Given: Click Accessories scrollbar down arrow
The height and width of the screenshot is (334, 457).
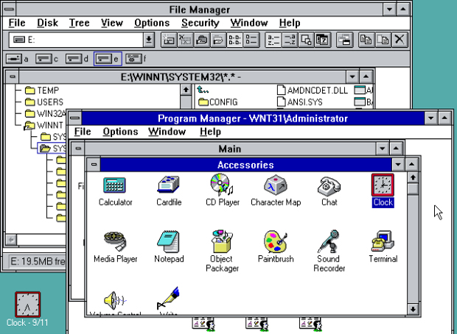Looking at the screenshot, I should pos(413,309).
